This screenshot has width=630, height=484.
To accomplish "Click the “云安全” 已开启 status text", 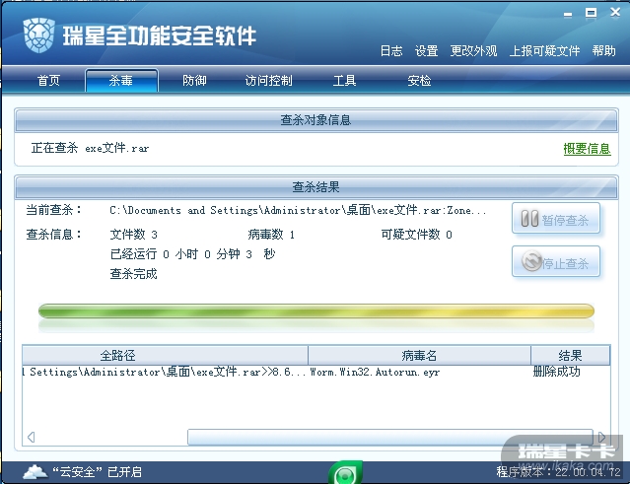I will point(97,471).
